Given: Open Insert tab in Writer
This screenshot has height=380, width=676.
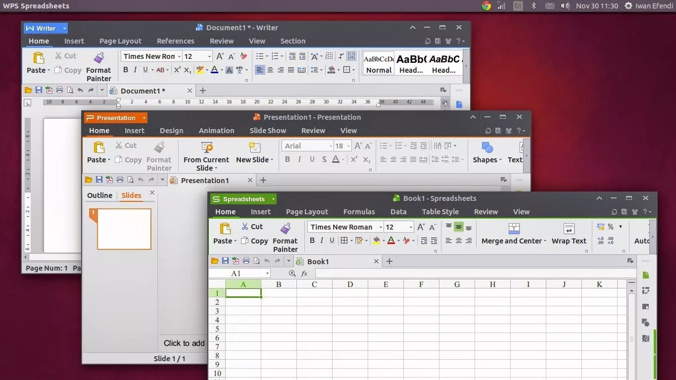Looking at the screenshot, I should (x=74, y=41).
